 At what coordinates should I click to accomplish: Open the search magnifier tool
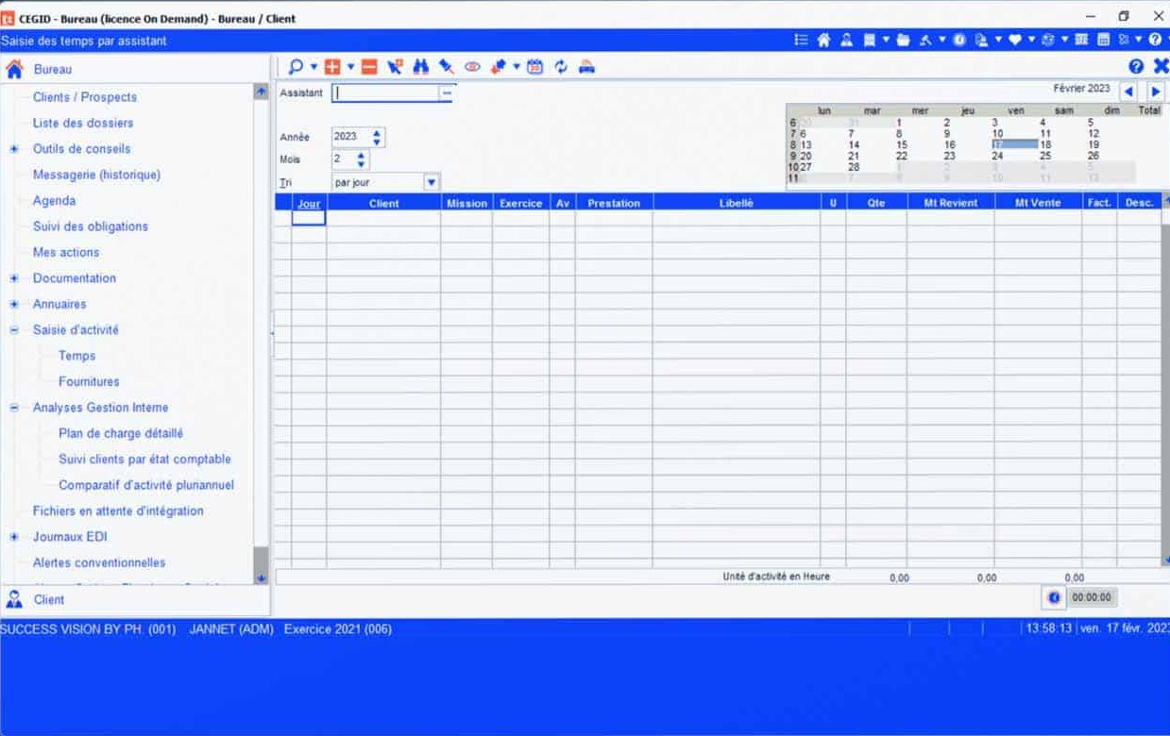295,66
